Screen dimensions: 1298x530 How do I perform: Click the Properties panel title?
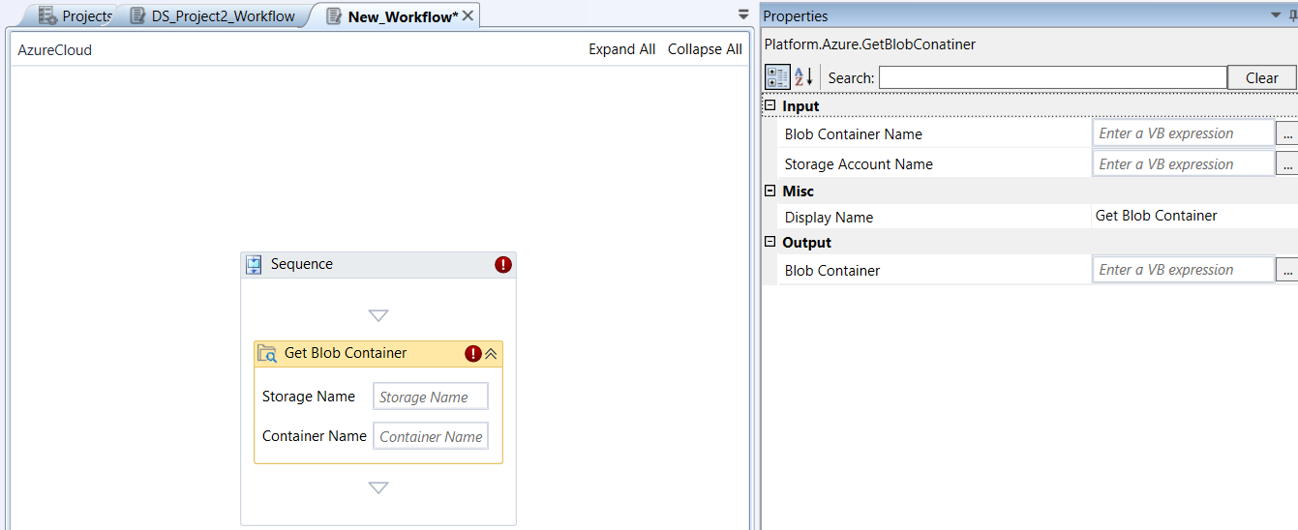[796, 15]
